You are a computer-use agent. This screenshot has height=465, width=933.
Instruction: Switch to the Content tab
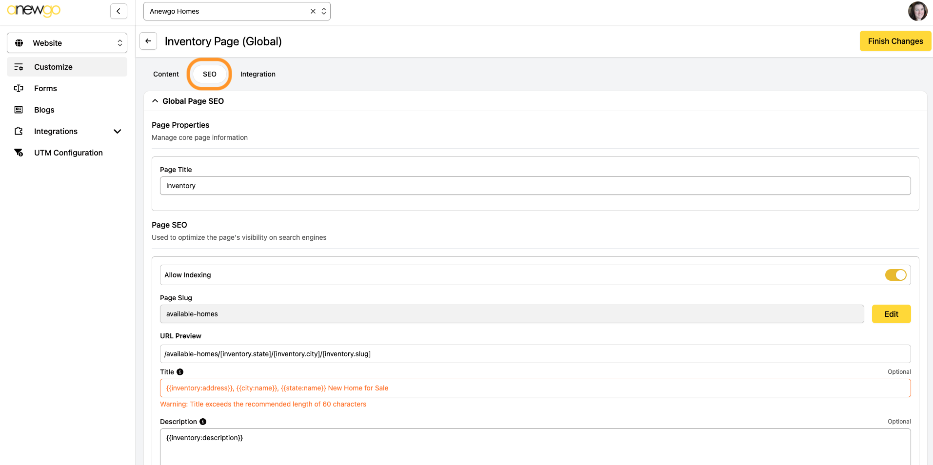[166, 74]
